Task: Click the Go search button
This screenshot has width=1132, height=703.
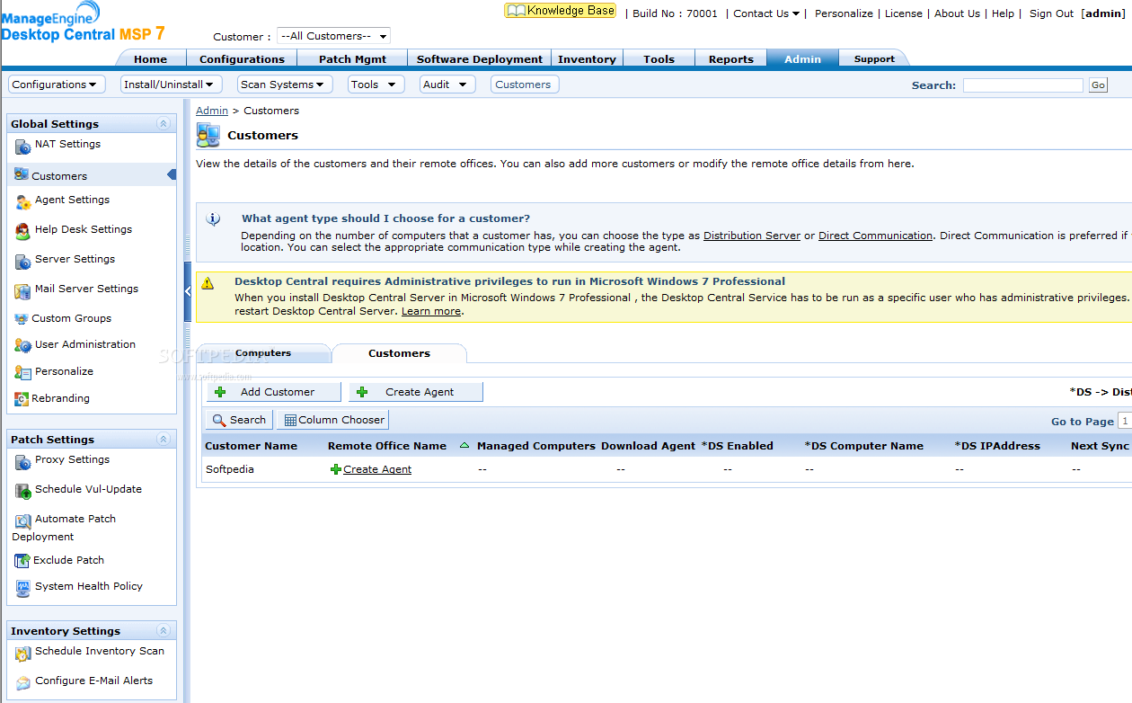Action: [1098, 85]
